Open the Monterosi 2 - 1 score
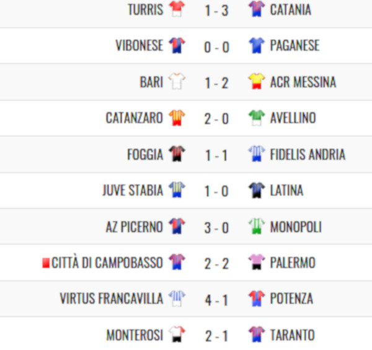This screenshot has width=372, height=350. tap(216, 336)
